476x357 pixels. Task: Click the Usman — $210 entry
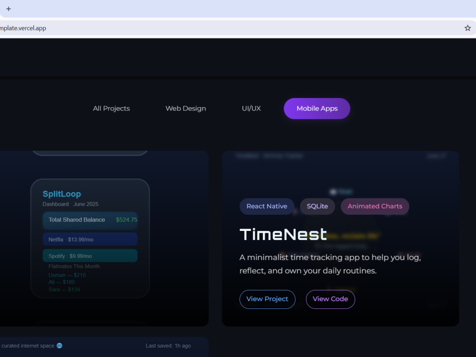click(67, 275)
